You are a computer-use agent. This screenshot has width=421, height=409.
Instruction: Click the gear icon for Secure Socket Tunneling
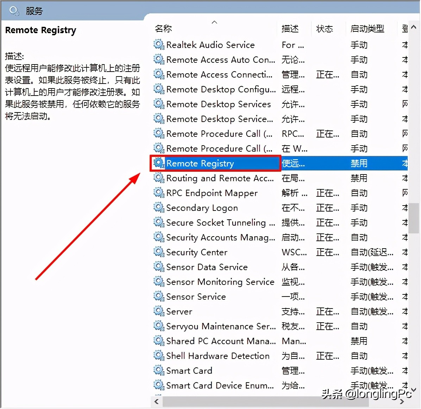tap(159, 222)
